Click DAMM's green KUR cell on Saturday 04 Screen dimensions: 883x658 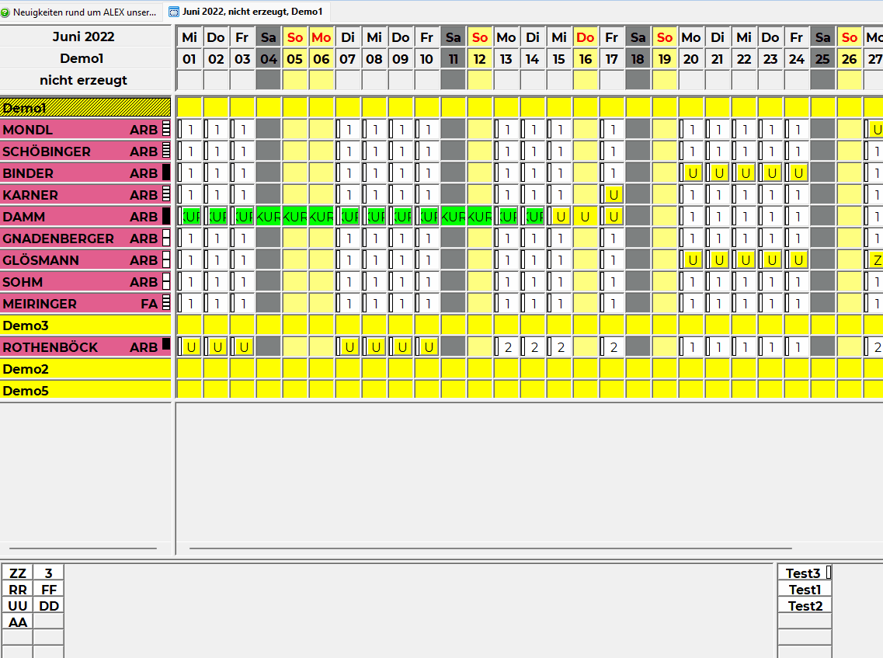[269, 217]
